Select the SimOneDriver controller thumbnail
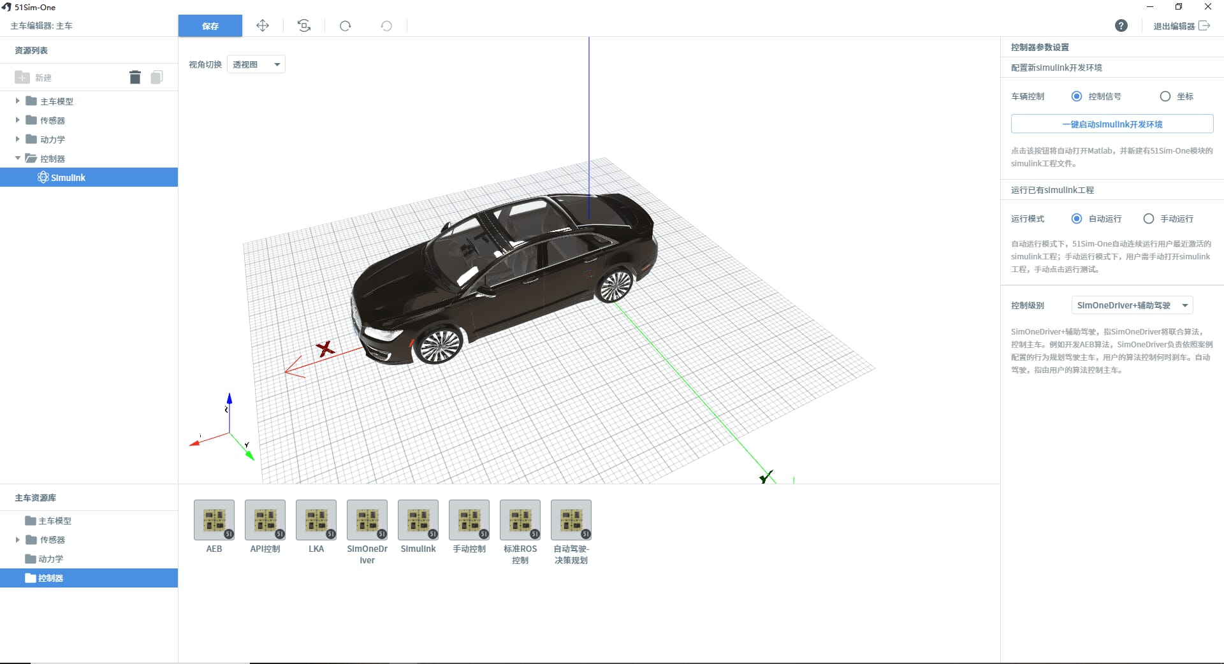This screenshot has height=664, width=1224. pyautogui.click(x=367, y=520)
